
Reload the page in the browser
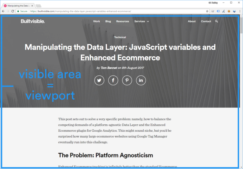coord(13,11)
